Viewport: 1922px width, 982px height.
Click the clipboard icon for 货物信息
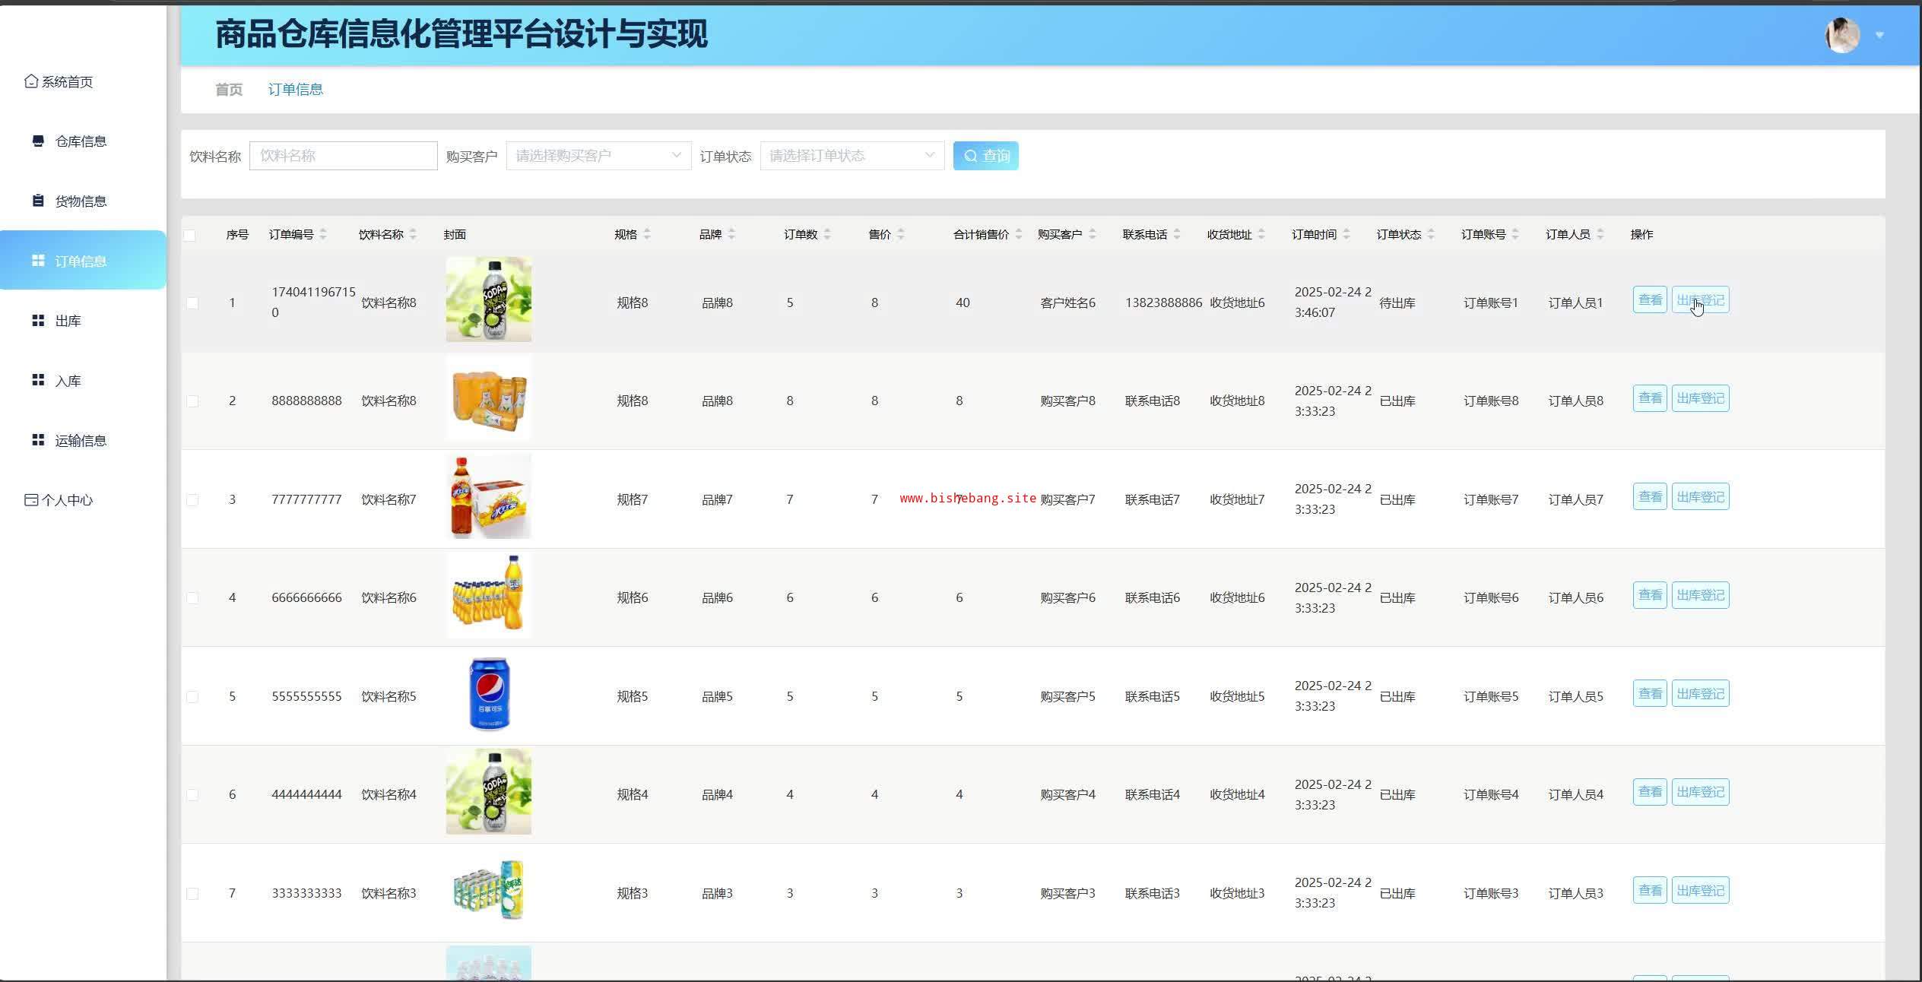[x=38, y=201]
